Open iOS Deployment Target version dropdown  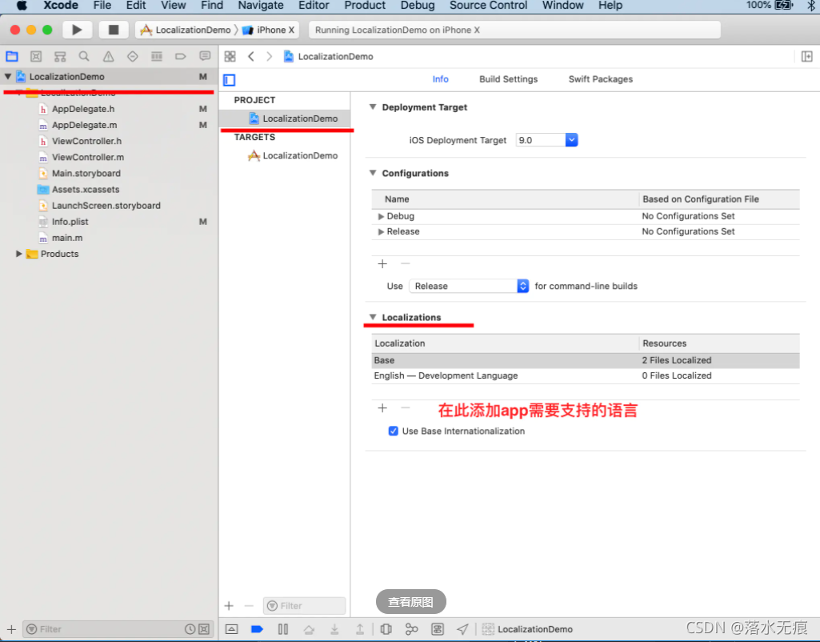click(x=571, y=140)
